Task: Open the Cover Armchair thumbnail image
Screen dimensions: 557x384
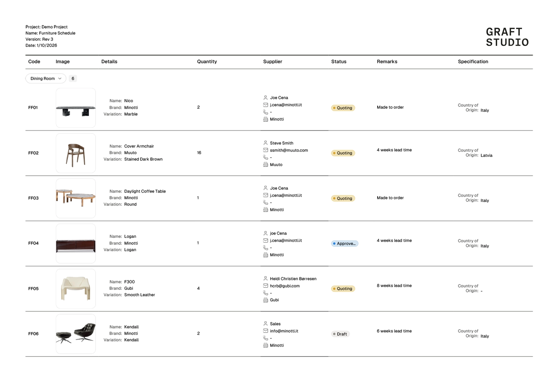Action: [76, 153]
